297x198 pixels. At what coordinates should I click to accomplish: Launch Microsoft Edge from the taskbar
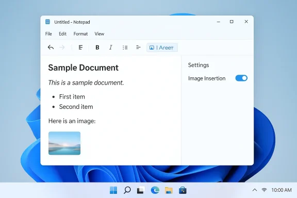155,190
